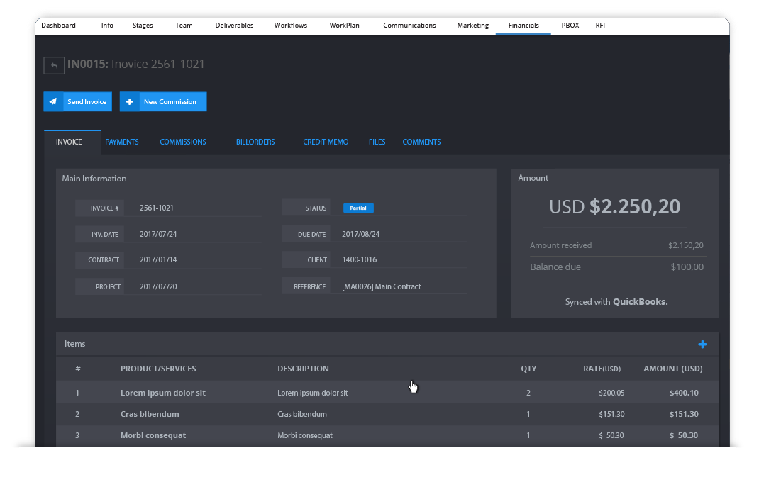
Task: Go to the Marketing tab
Action: tap(473, 25)
